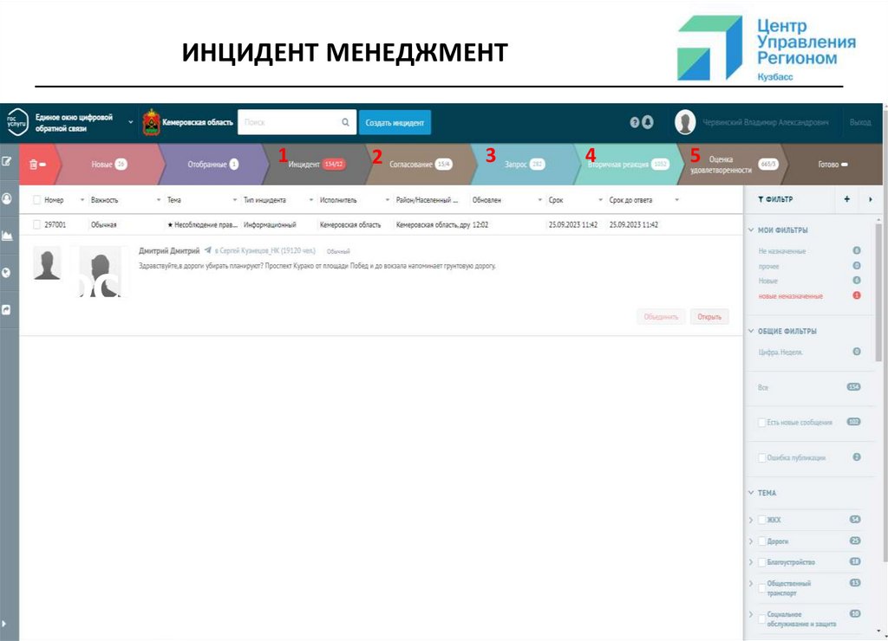This screenshot has height=641, width=888.
Task: Open the trash stage tab
Action: pyautogui.click(x=37, y=164)
